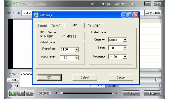Toggle the Edit radio option

click(10, 86)
